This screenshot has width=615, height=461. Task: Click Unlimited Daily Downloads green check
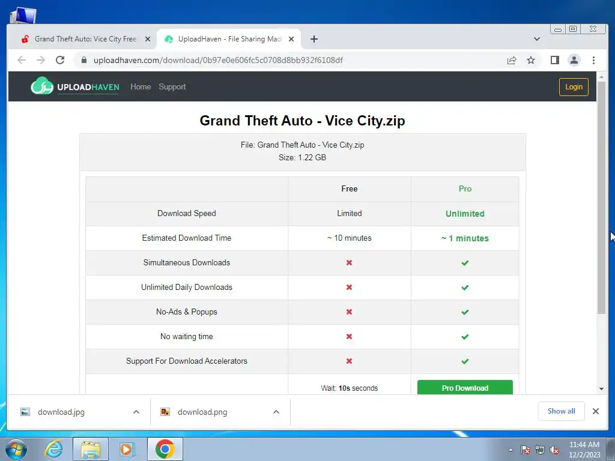[465, 288]
